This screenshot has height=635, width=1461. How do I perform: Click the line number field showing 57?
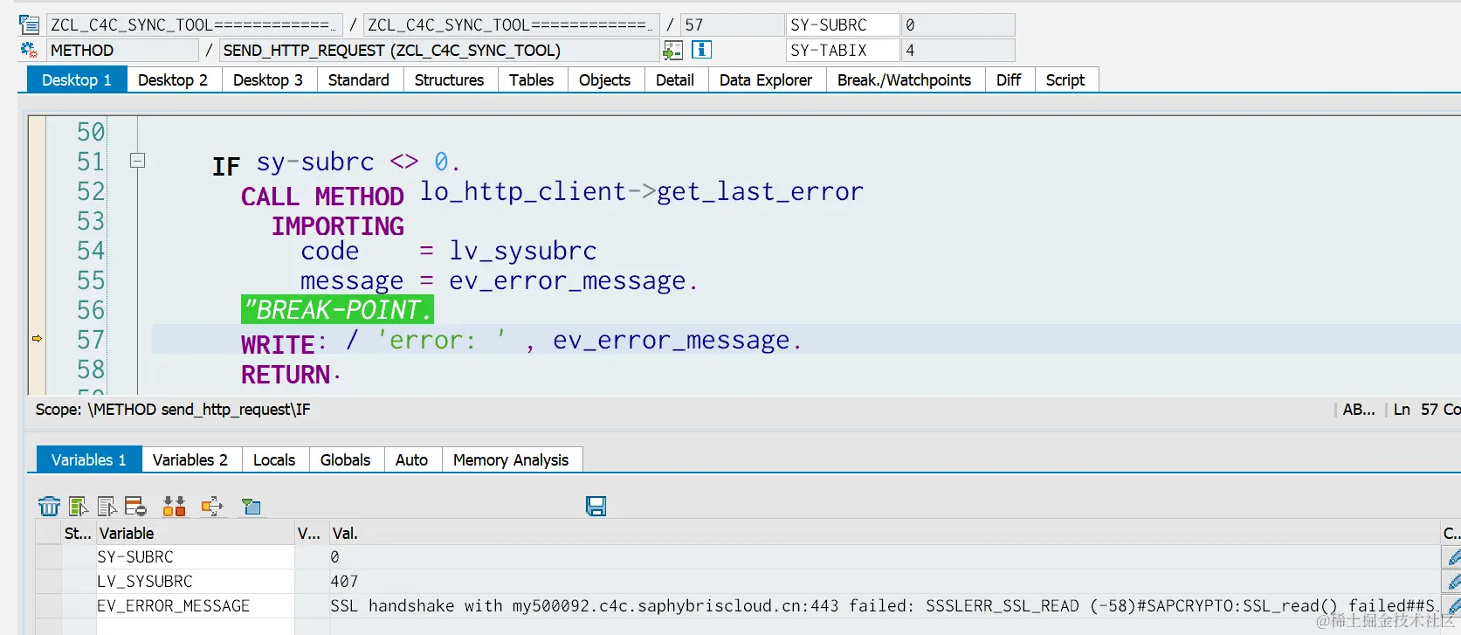(732, 24)
